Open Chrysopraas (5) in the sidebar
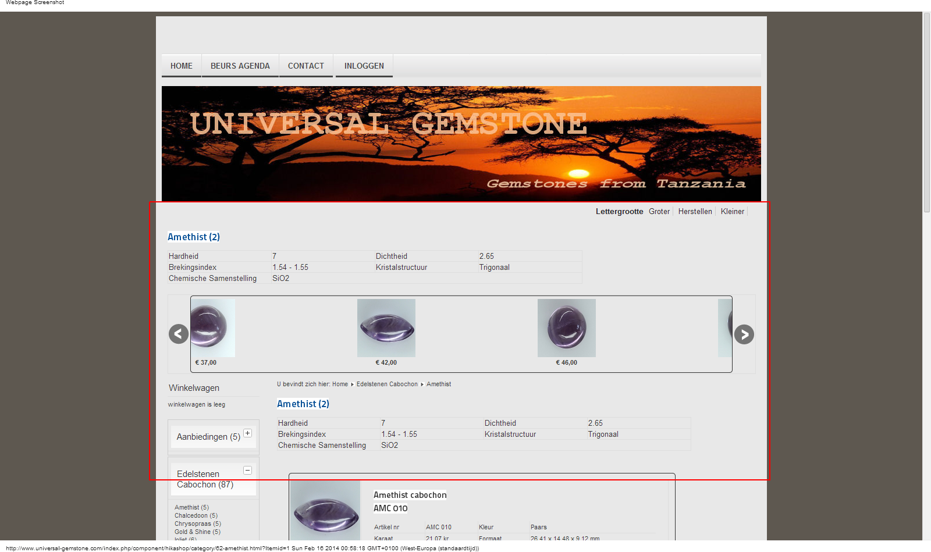 point(197,524)
